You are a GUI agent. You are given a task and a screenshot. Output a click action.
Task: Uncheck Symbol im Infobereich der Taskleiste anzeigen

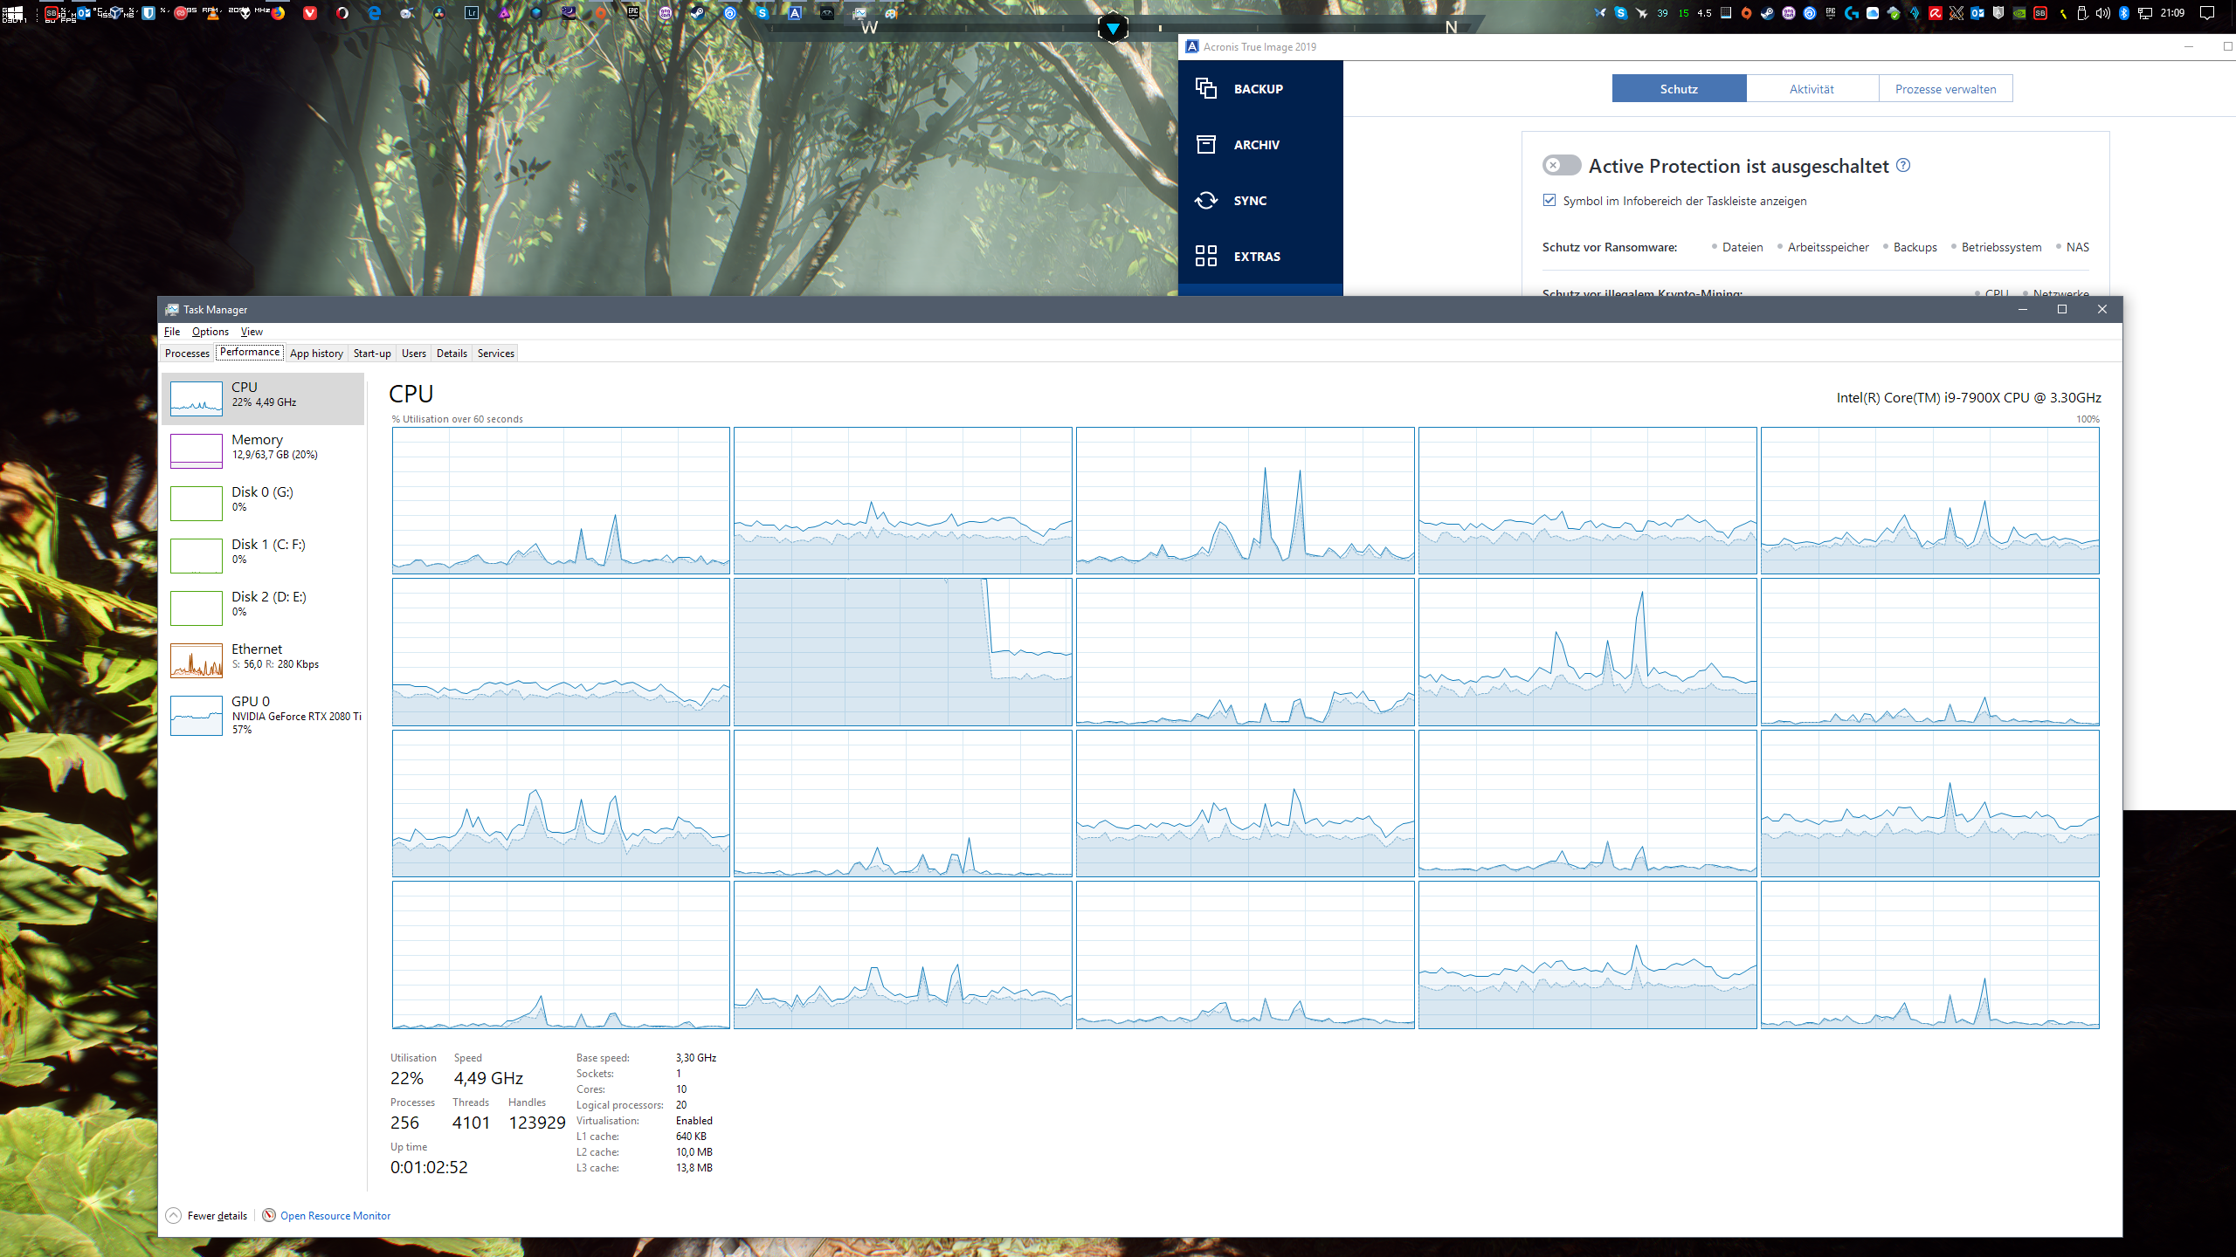tap(1549, 201)
